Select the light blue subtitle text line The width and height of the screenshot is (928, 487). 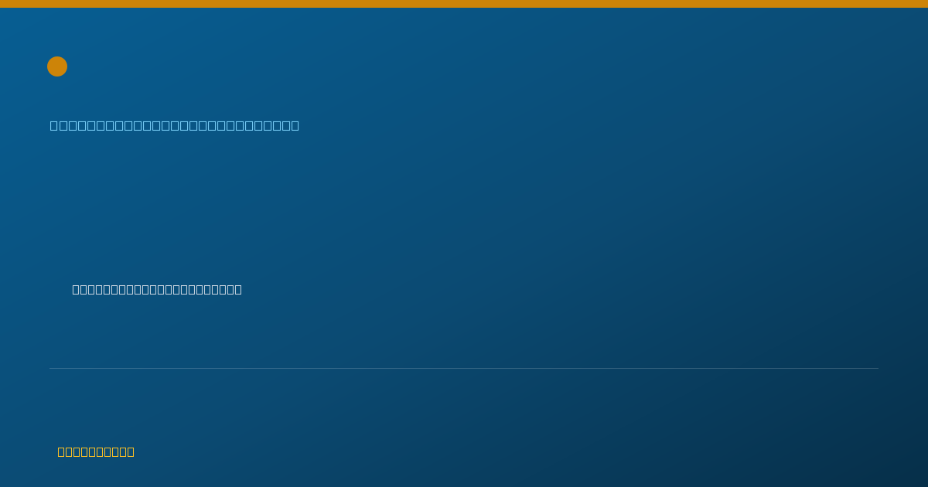[x=175, y=125]
